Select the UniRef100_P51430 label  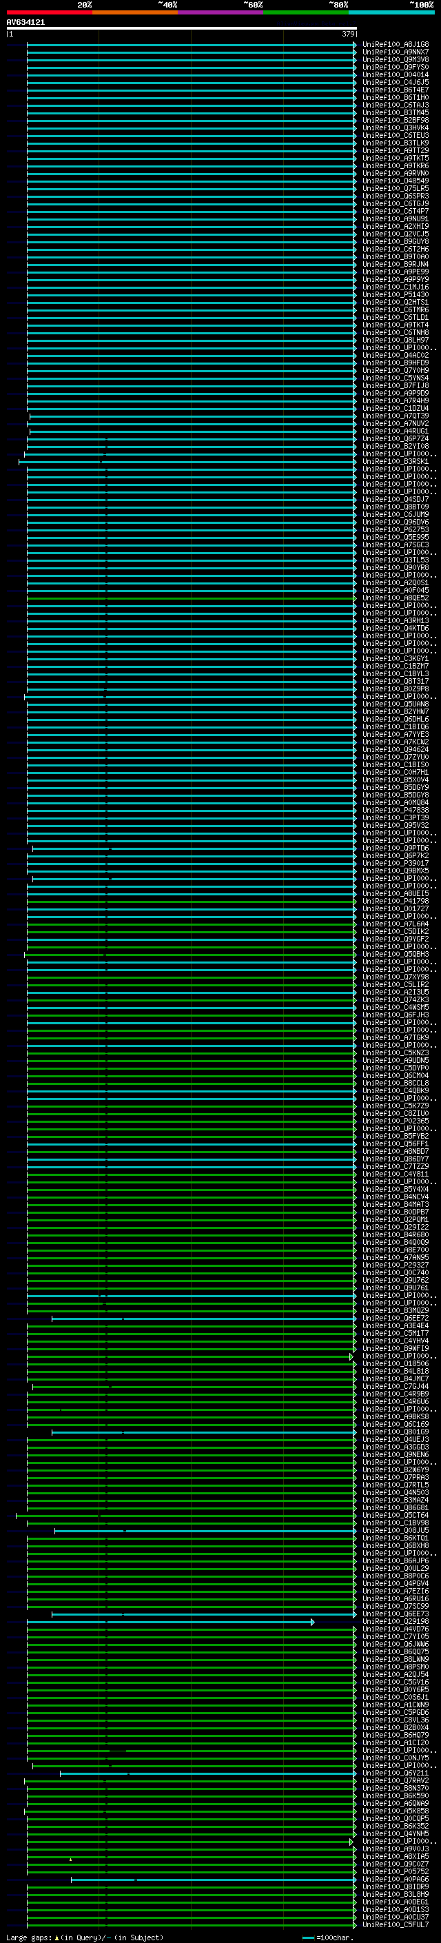(396, 294)
